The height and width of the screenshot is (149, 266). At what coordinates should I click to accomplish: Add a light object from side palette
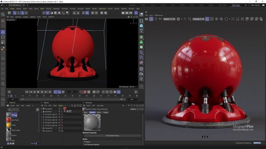coord(141,79)
